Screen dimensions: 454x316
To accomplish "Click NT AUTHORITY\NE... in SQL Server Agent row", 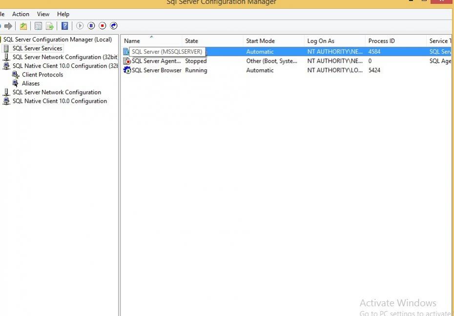I will tap(335, 61).
